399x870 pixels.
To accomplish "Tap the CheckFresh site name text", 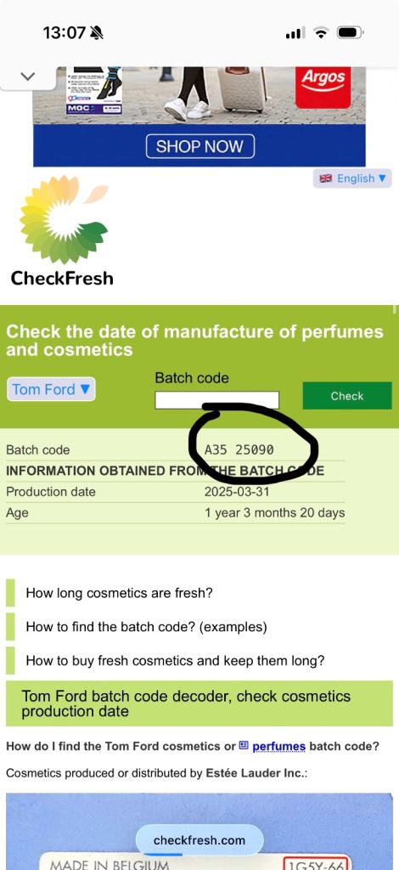I will click(62, 278).
